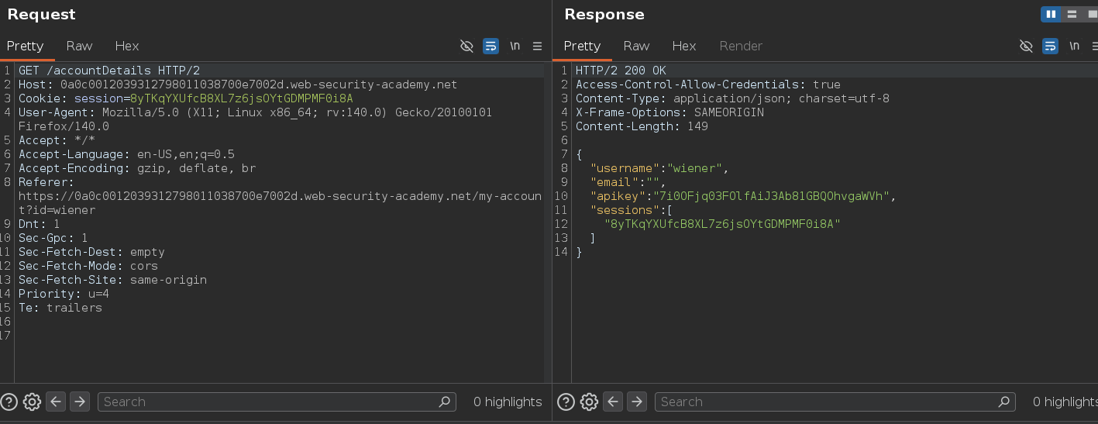Click the Sec-Gpc: 1 header line
The width and height of the screenshot is (1098, 424).
coord(53,238)
